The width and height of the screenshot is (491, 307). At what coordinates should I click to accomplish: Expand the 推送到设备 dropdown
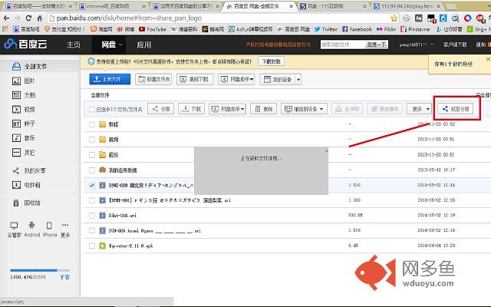pyautogui.click(x=304, y=109)
